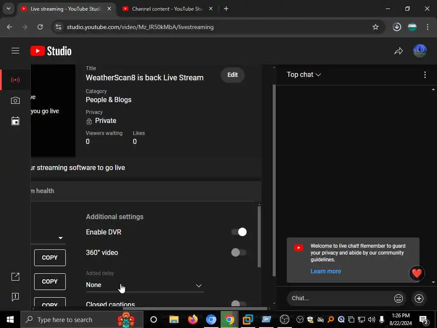The image size is (437, 328).
Task: Open the Windows Start menu
Action: click(x=10, y=319)
